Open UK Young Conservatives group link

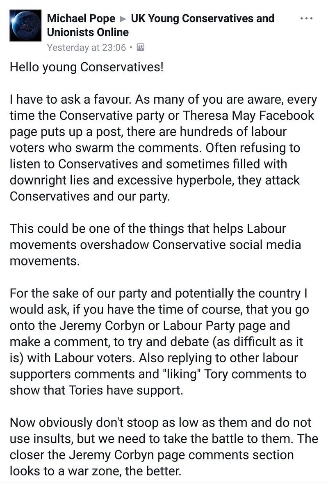pos(202,18)
